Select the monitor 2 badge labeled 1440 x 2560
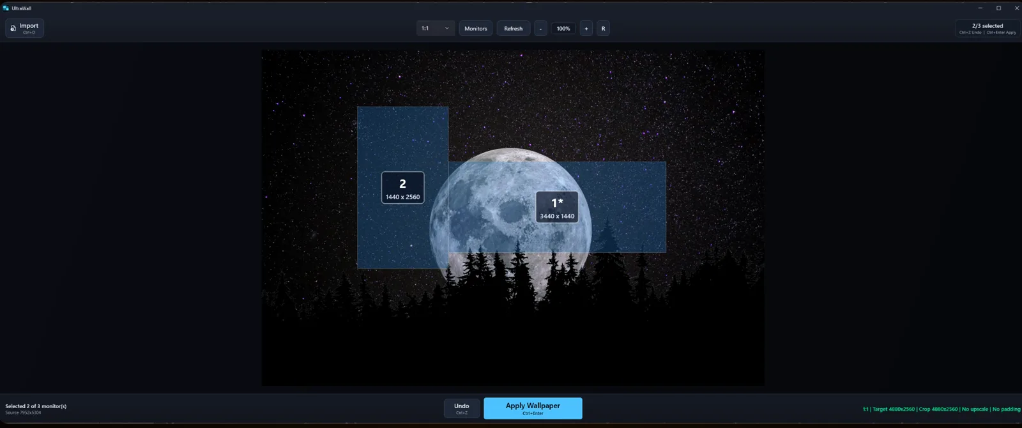This screenshot has width=1022, height=428. point(402,188)
